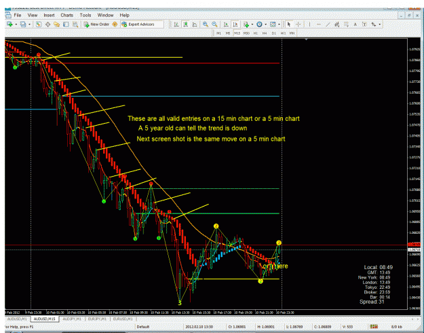Switch to the AUDUSD,M1 chart tab
Viewport: 424px width, 333px height.
pos(18,319)
